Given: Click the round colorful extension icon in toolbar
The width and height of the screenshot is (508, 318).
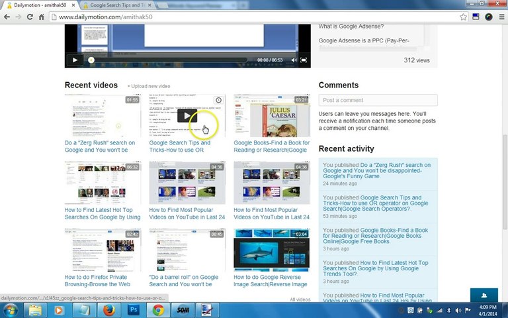Looking at the screenshot, I should click(489, 17).
